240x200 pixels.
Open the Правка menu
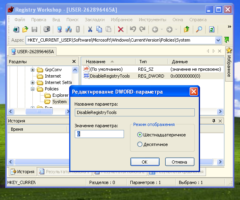[38, 20]
